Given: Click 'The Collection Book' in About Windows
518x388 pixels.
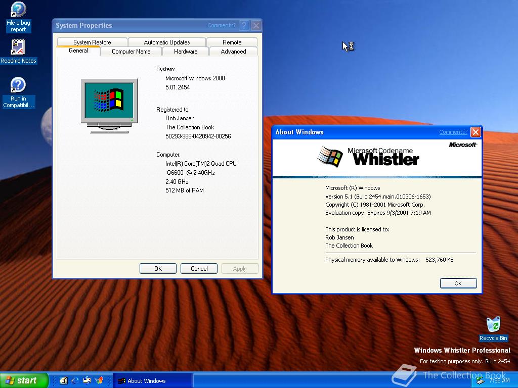Looking at the screenshot, I should [x=349, y=246].
